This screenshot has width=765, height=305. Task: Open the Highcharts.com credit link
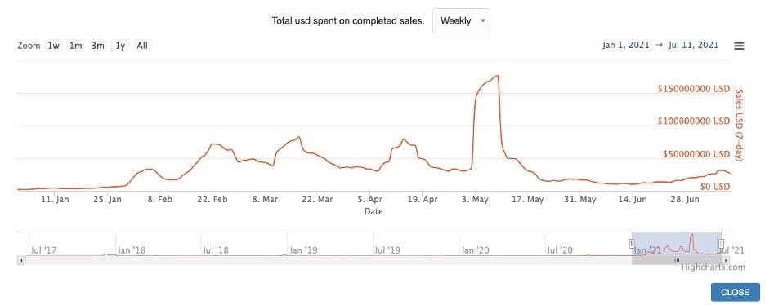[714, 267]
